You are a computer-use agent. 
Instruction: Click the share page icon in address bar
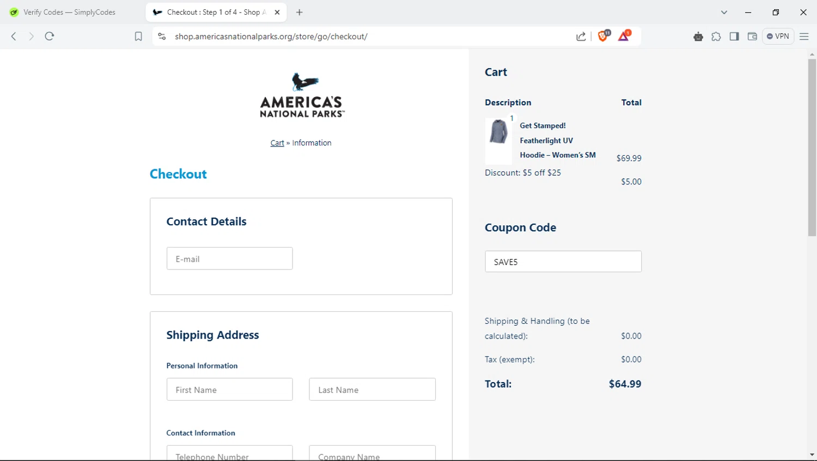(x=581, y=36)
